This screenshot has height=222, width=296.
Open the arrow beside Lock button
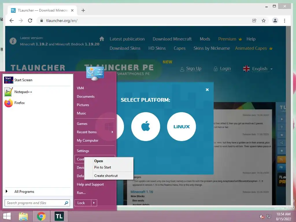pyautogui.click(x=94, y=203)
